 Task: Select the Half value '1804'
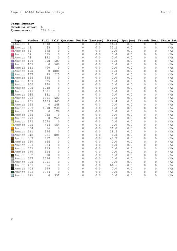tap(56, 71)
